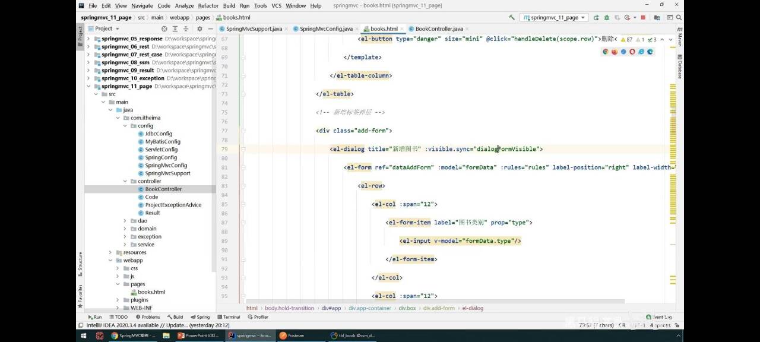This screenshot has width=760, height=342.
Task: Select BookController in the project tree
Action: (x=163, y=189)
